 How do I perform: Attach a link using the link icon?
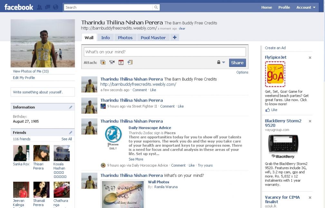pos(130,62)
